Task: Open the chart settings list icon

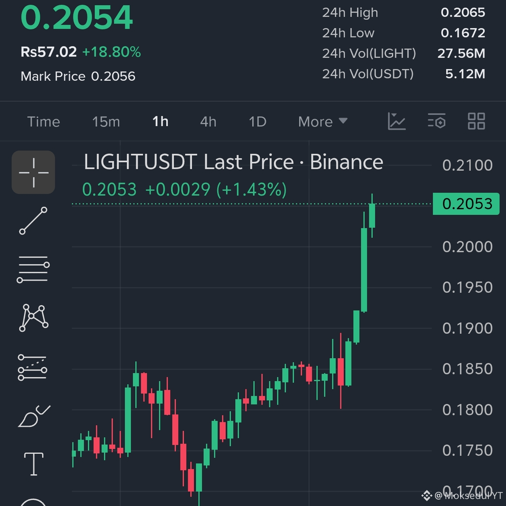Action: 437,121
